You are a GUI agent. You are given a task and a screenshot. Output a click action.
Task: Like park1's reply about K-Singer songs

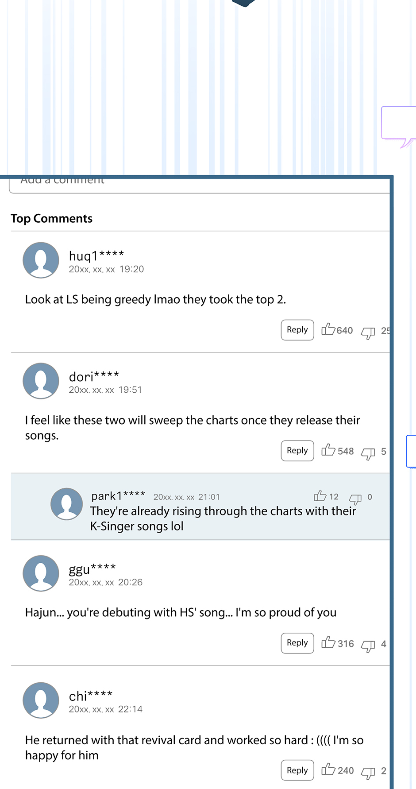click(320, 496)
